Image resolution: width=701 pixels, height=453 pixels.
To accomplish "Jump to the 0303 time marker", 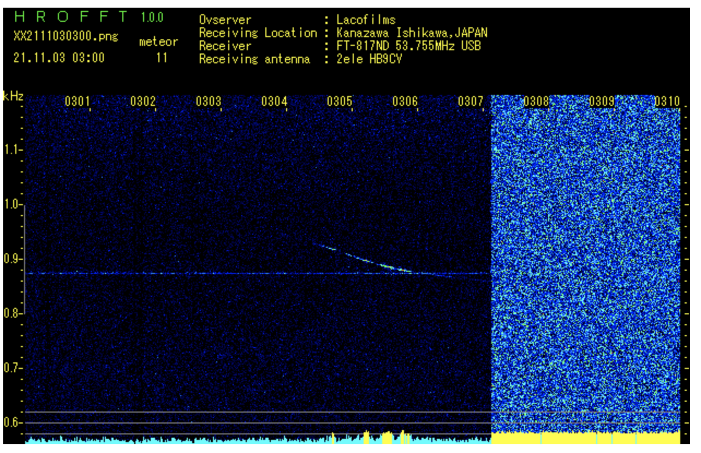I will click(208, 102).
